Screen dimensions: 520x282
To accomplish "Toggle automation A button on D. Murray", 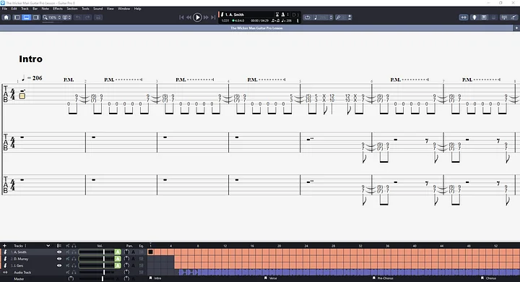I will (x=118, y=259).
